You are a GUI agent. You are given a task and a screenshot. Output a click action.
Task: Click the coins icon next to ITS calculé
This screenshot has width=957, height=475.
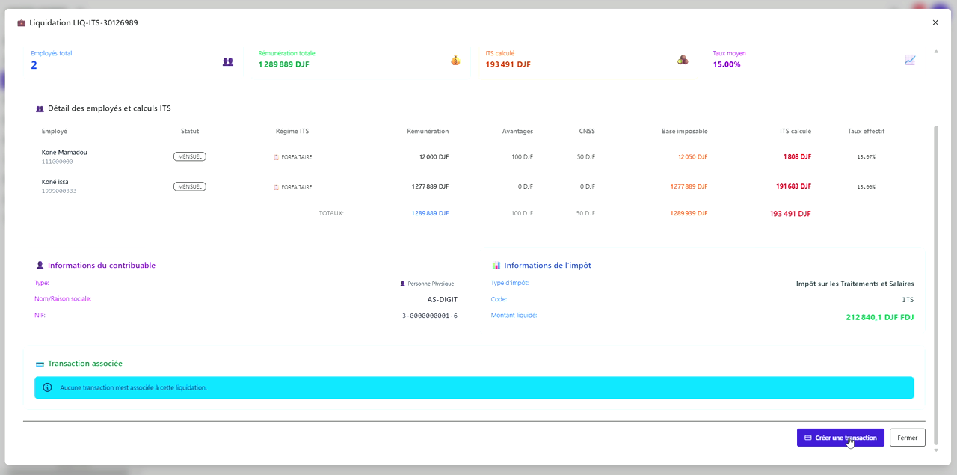pos(683,60)
